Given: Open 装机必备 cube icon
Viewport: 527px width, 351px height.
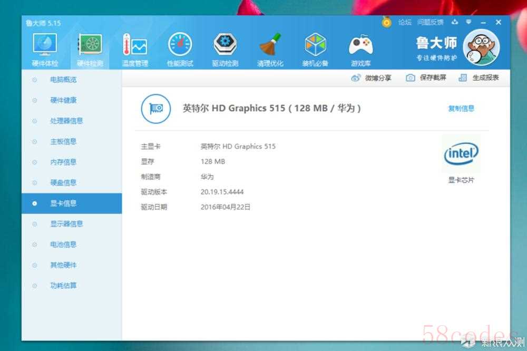Looking at the screenshot, I should click(x=315, y=50).
